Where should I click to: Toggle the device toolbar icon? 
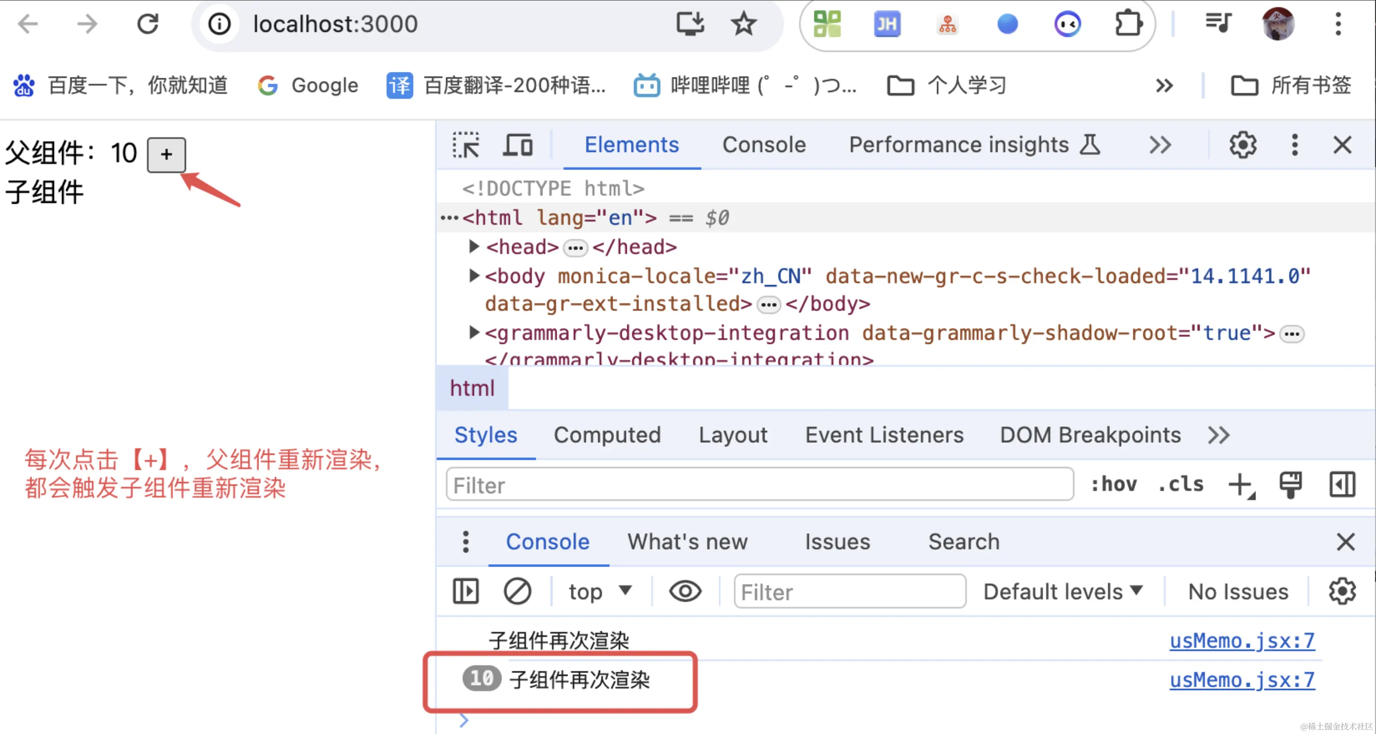click(517, 145)
